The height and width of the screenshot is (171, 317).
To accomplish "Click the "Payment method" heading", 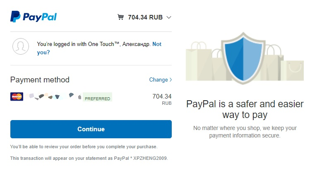I will coord(40,80).
